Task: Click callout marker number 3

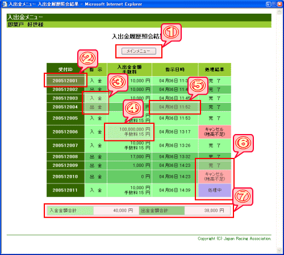Action: tap(118, 82)
